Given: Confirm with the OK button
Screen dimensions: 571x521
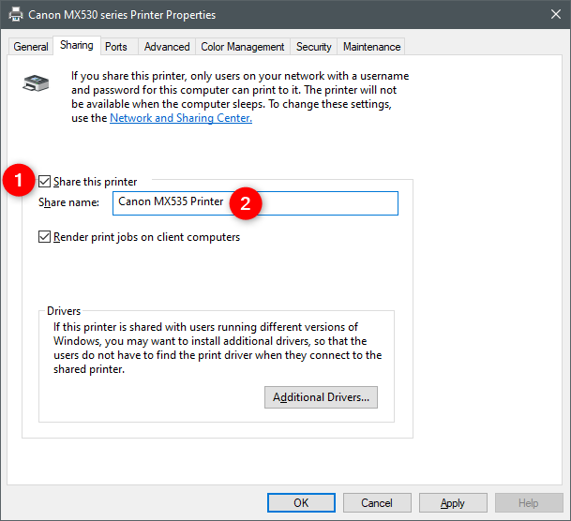Looking at the screenshot, I should (301, 503).
